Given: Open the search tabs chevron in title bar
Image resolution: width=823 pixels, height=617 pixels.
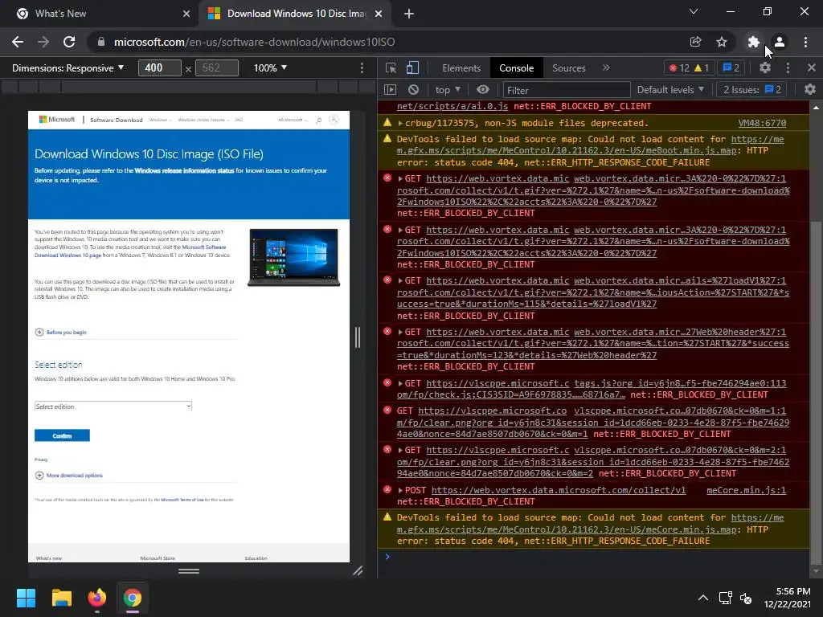Looking at the screenshot, I should point(694,11).
